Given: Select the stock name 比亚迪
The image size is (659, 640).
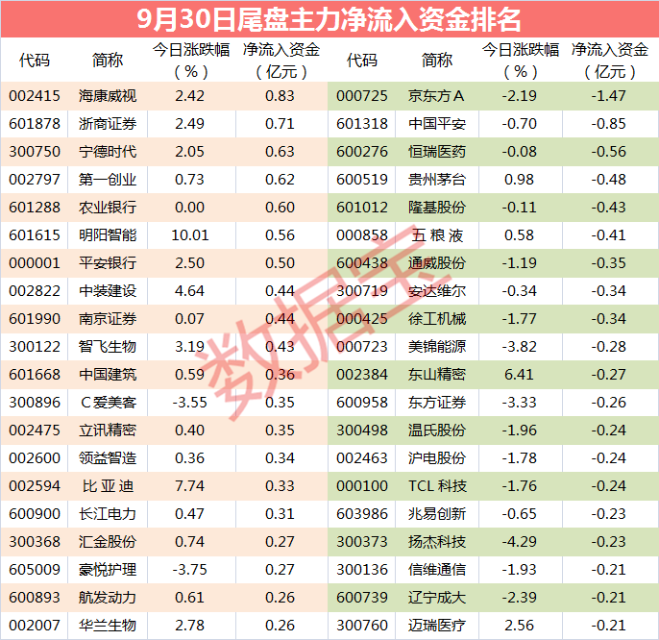Looking at the screenshot, I should (108, 486).
